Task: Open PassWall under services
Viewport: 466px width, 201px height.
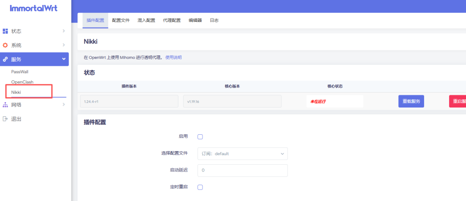Action: tap(20, 72)
